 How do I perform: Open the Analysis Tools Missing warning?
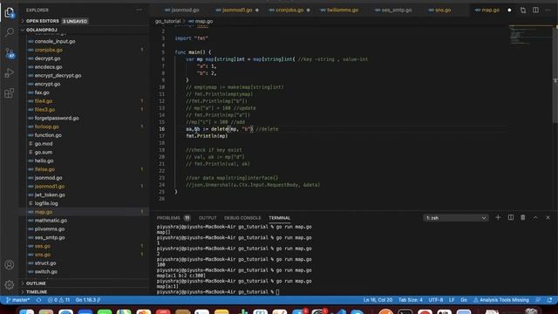click(501, 300)
